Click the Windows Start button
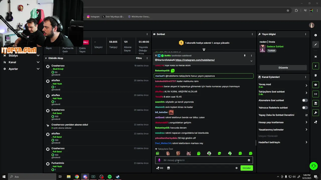321x180 pixels. (4, 177)
